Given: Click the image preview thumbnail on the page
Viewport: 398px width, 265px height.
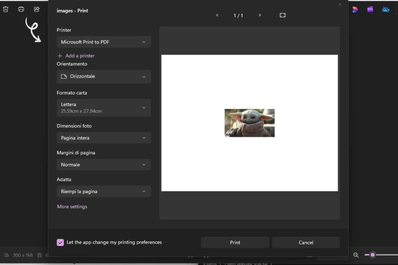Looking at the screenshot, I should (x=249, y=123).
